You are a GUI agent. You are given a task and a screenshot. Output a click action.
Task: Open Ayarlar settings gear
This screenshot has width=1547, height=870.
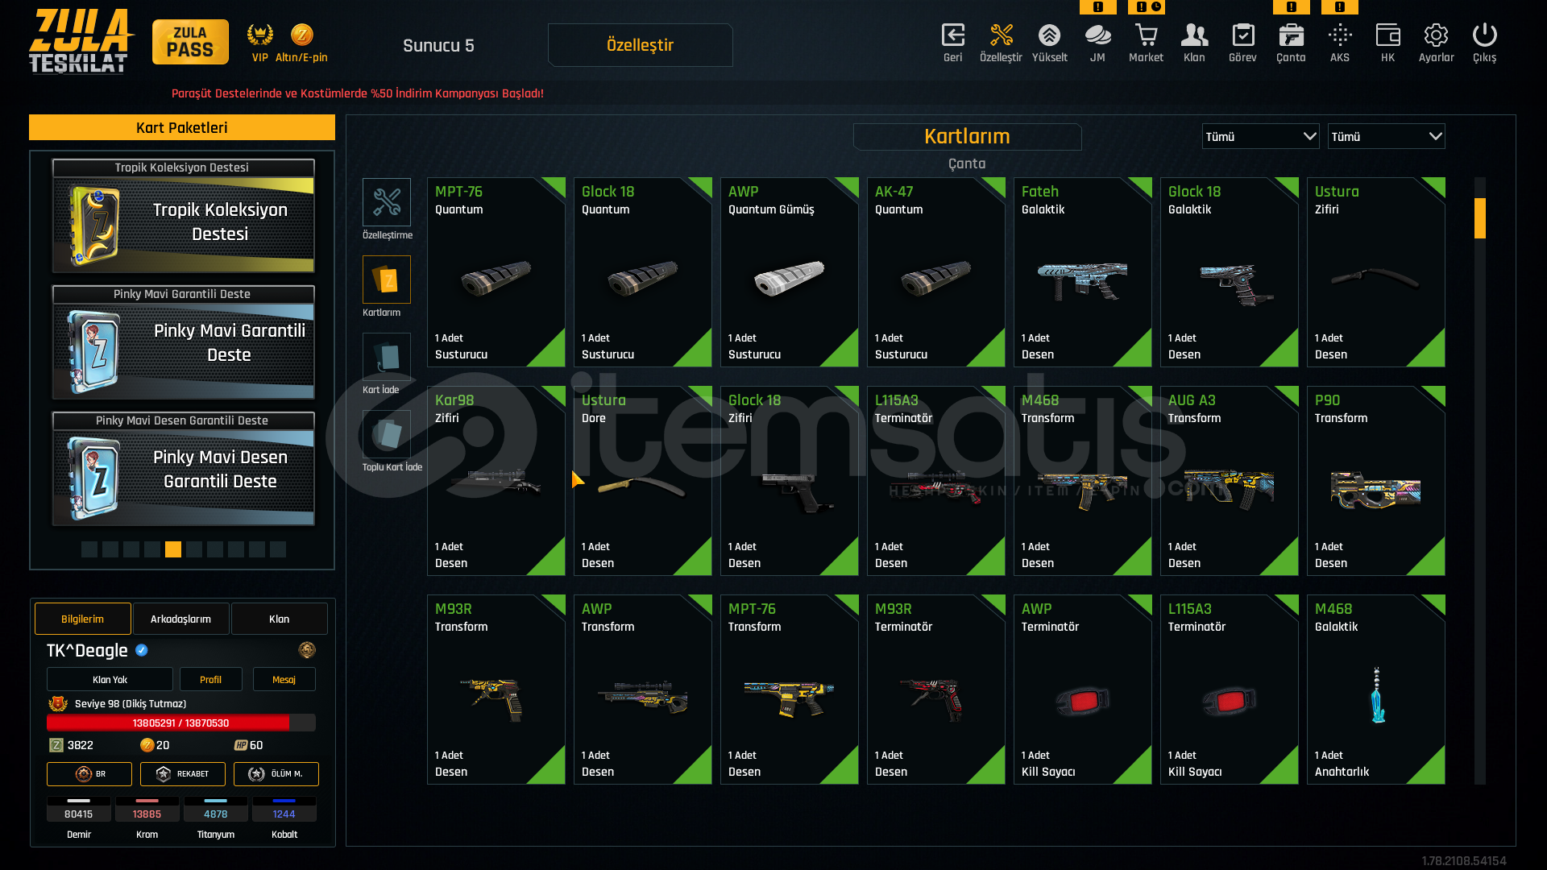[x=1436, y=35]
